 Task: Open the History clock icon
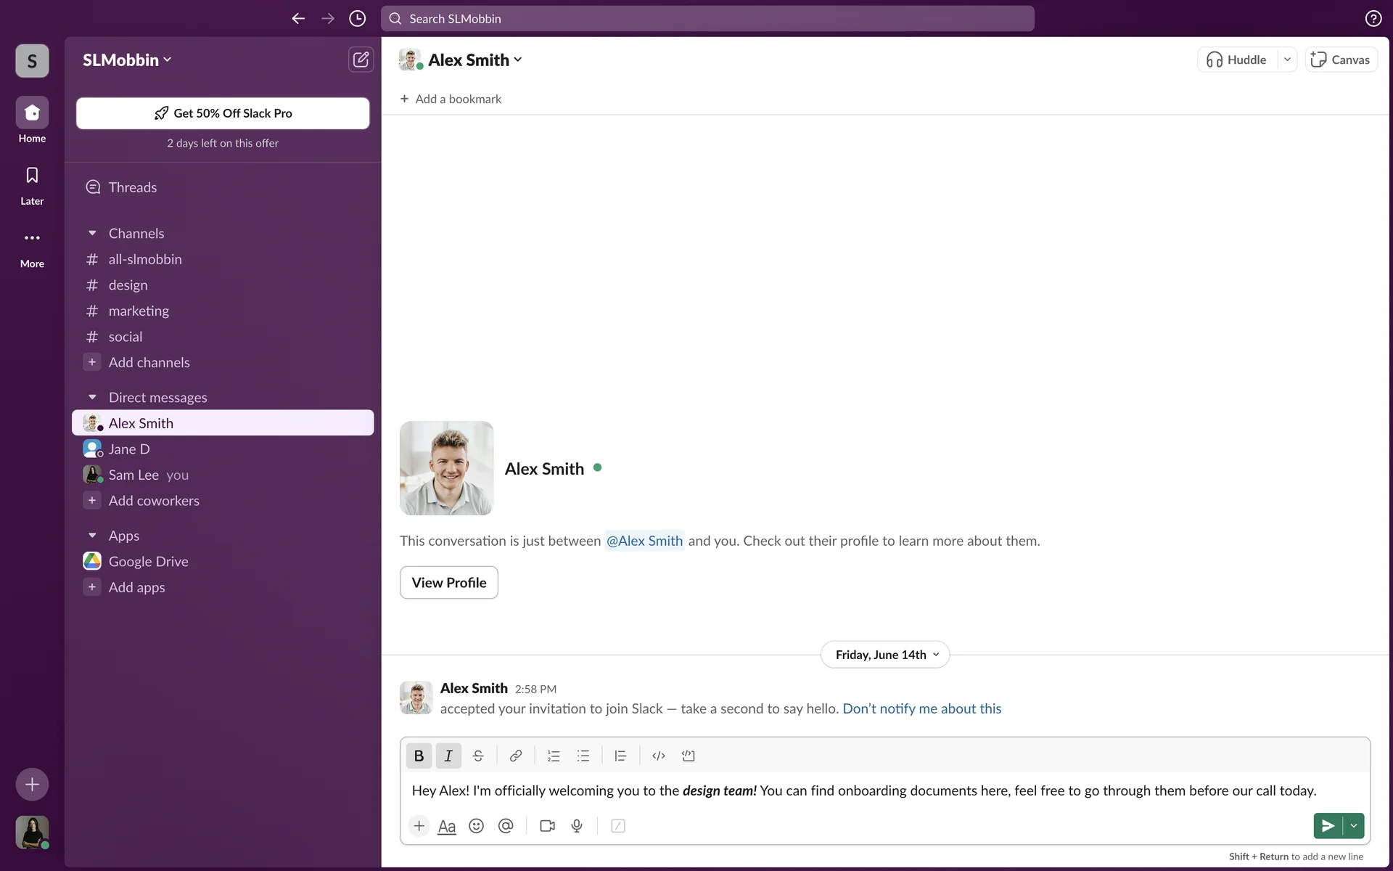click(357, 19)
